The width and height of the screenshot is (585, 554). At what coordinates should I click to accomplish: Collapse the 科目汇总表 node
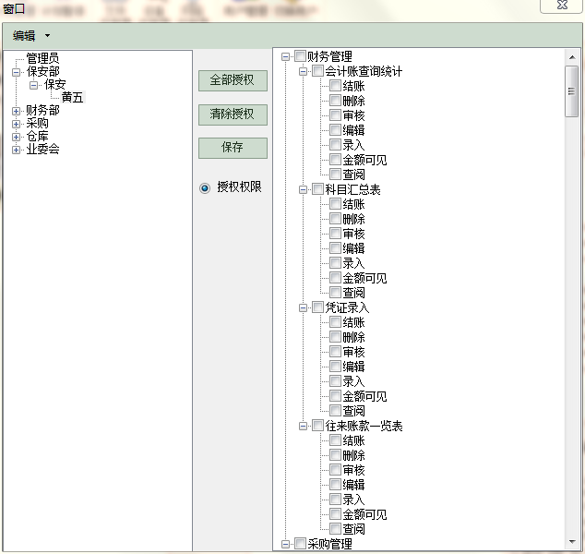pos(303,189)
